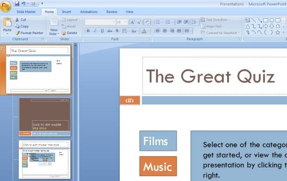Click the Line Spacing icon
The width and height of the screenshot is (287, 181).
pos(194,22)
